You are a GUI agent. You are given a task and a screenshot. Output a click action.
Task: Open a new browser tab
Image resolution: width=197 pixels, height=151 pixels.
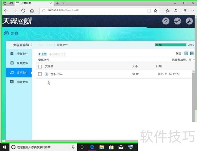(57, 3)
